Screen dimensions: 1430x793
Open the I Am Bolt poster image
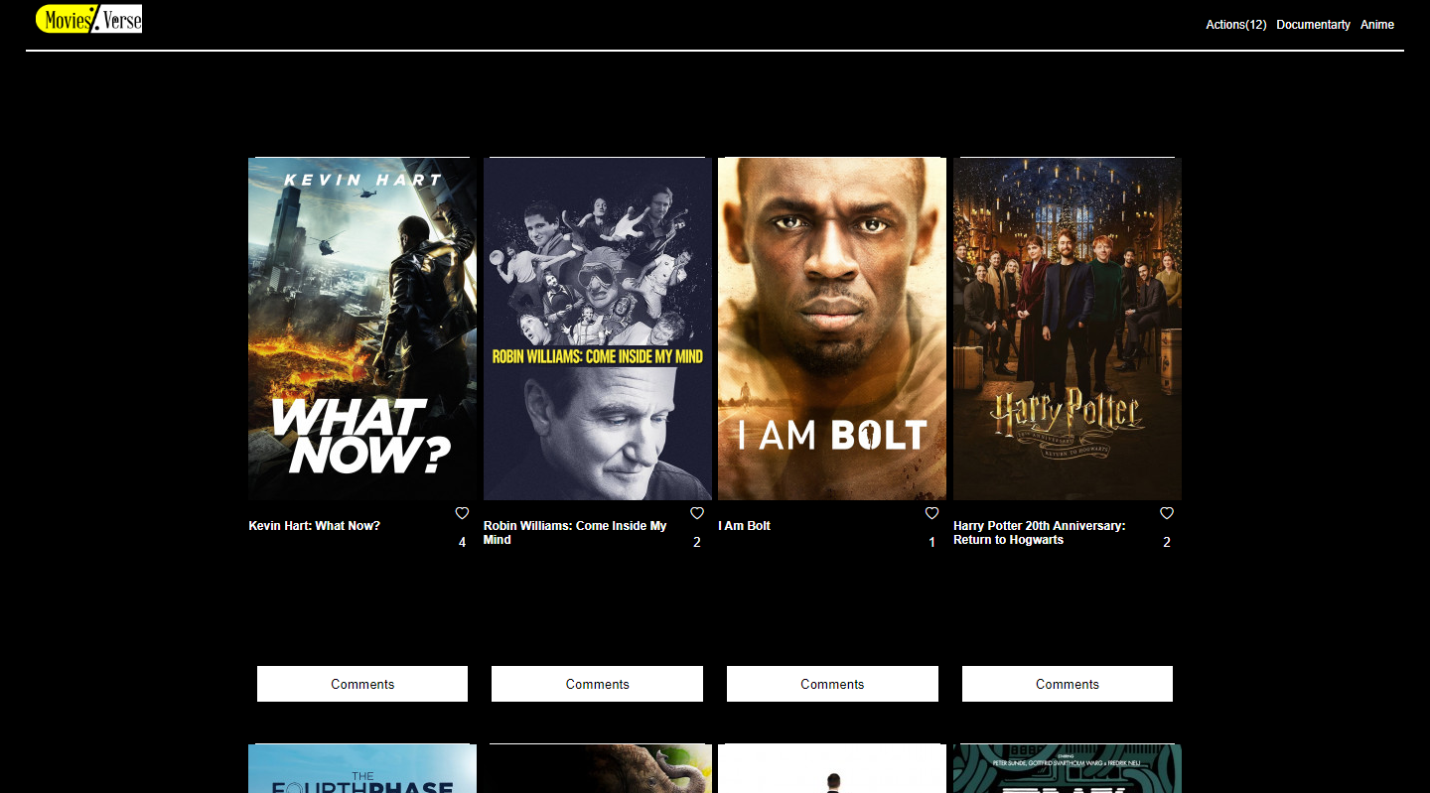[x=832, y=329]
